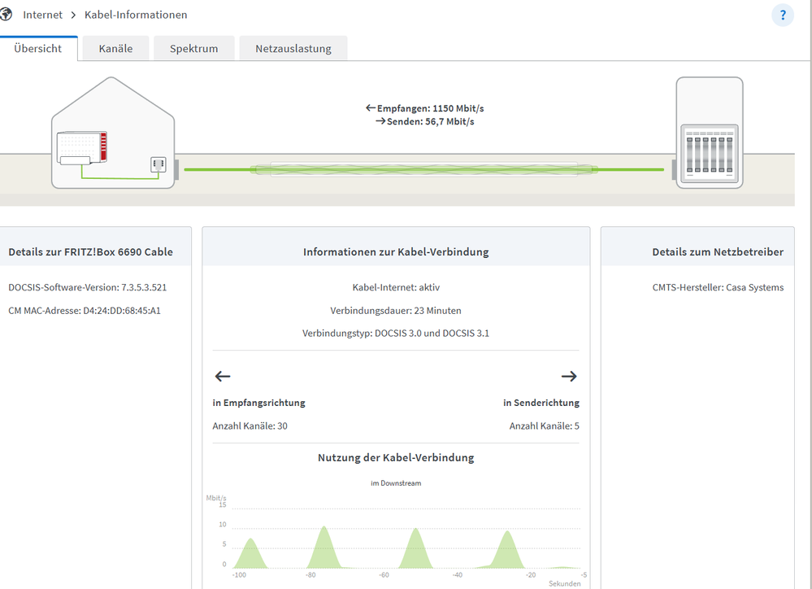The height and width of the screenshot is (589, 812).
Task: Click Anzahl Kanäle: 5 text
Action: 545,426
